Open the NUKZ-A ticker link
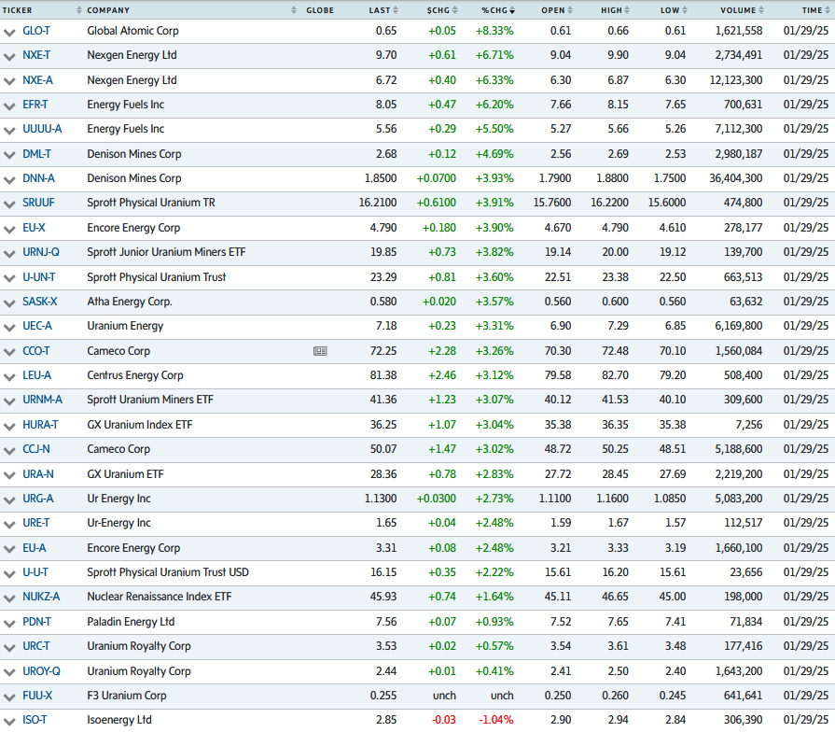The image size is (835, 732). pos(41,597)
